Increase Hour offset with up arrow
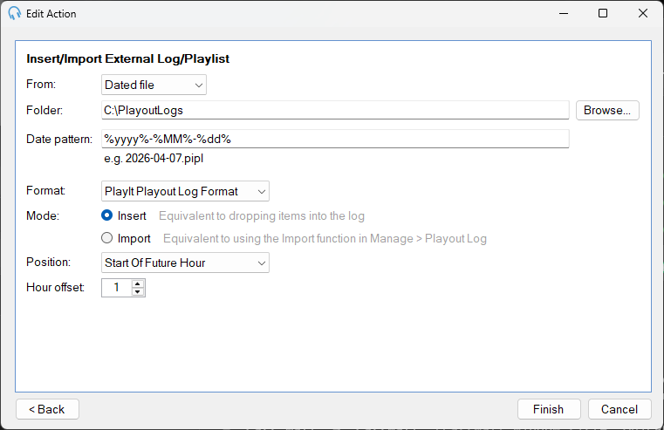This screenshot has height=430, width=664. pos(138,284)
